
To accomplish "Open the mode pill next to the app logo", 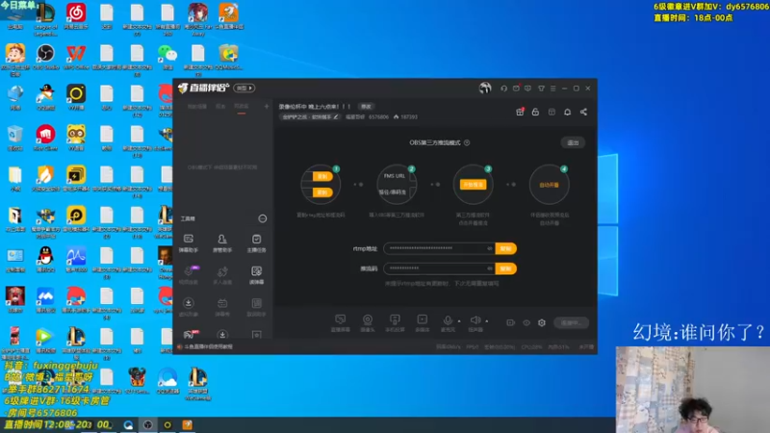I will (244, 89).
